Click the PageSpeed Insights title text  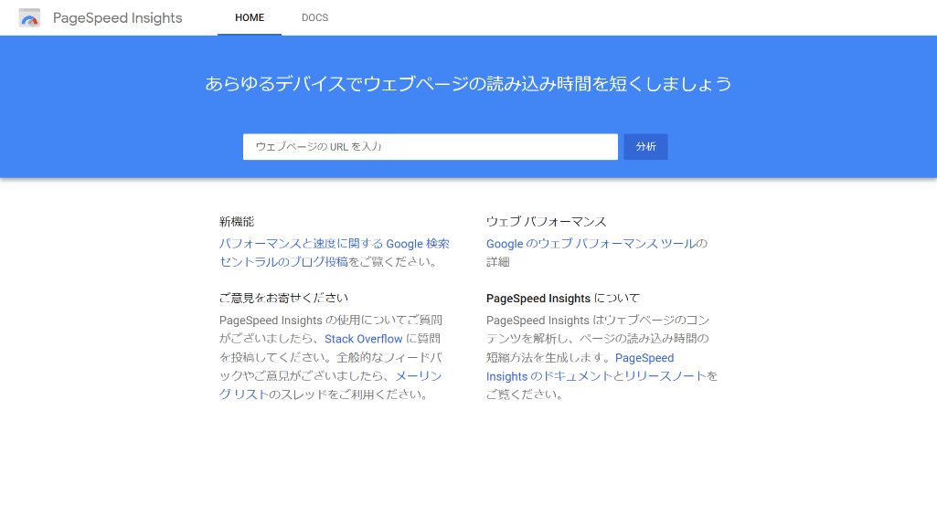tap(117, 17)
